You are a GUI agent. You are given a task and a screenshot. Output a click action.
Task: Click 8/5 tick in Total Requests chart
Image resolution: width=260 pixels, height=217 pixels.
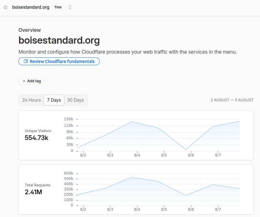tap(164, 210)
